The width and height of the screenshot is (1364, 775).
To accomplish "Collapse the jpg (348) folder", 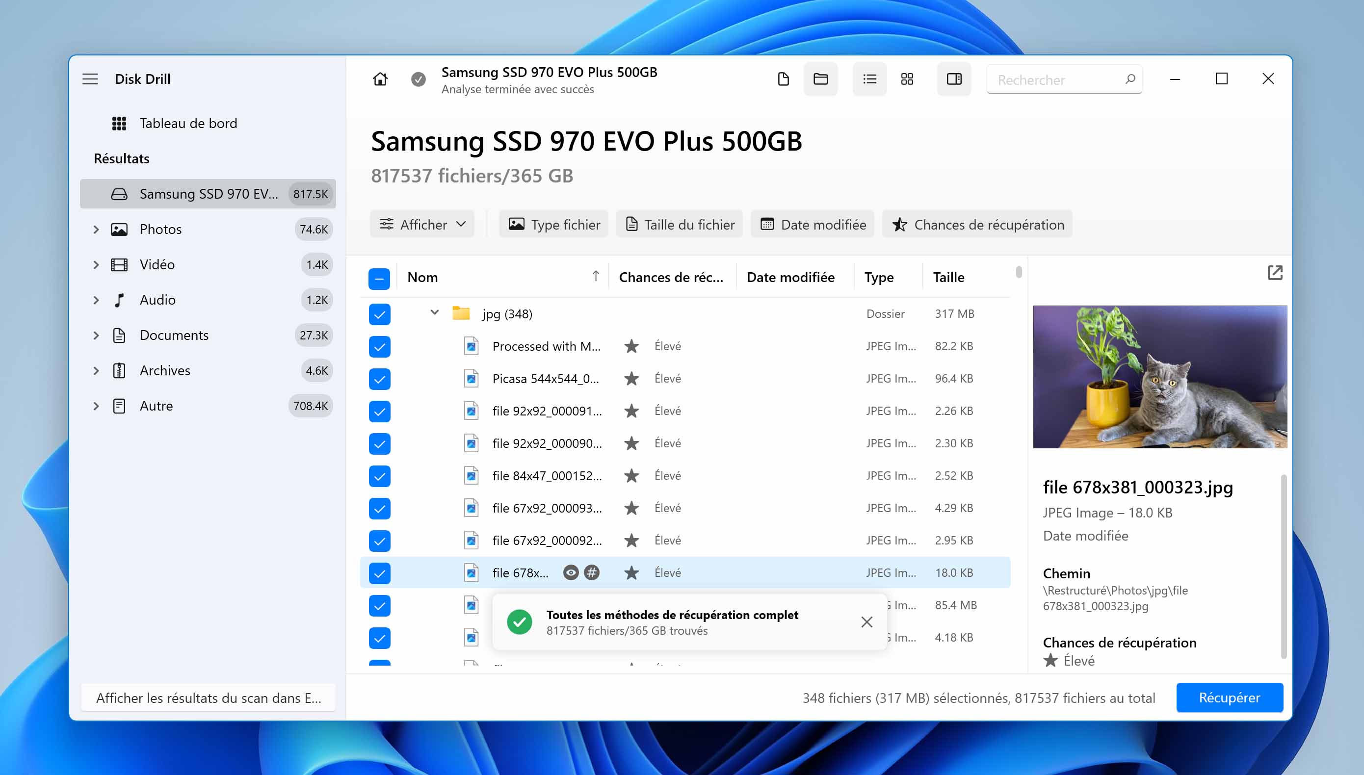I will tap(434, 313).
